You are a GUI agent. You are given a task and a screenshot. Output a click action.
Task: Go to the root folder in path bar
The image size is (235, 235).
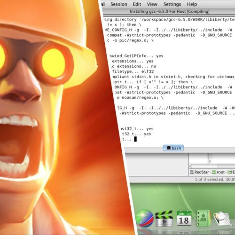tap(220, 172)
